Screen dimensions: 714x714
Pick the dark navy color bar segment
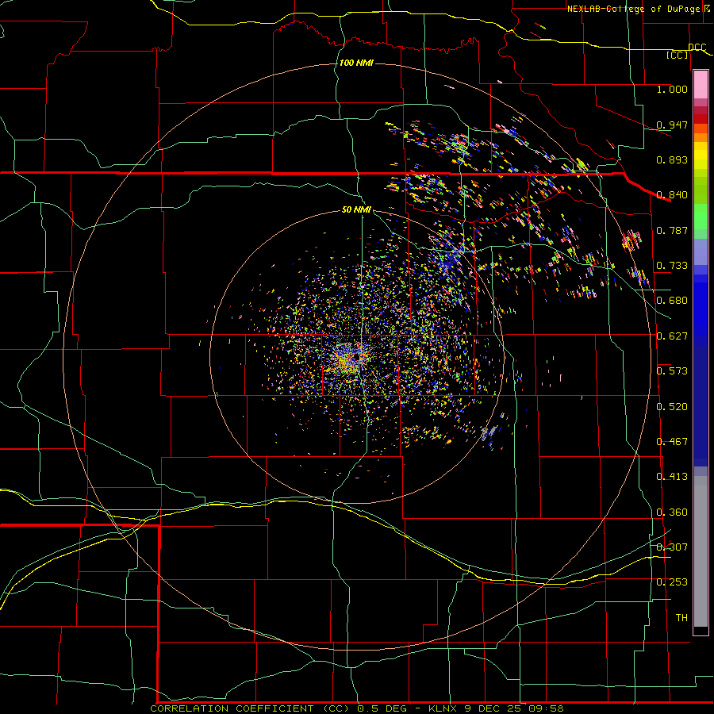(x=701, y=405)
